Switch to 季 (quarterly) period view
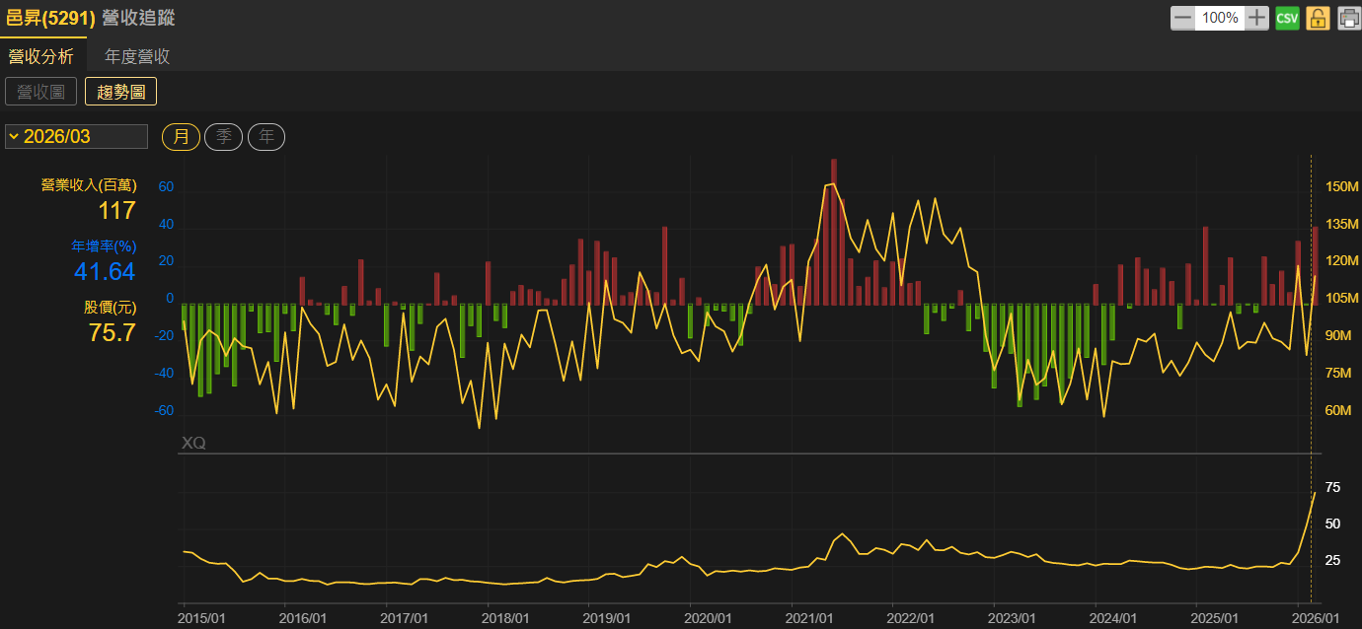Image resolution: width=1362 pixels, height=629 pixels. (224, 137)
